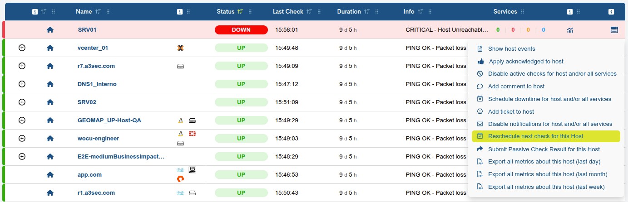Open the SRV02 host link
The width and height of the screenshot is (628, 202).
pos(87,102)
